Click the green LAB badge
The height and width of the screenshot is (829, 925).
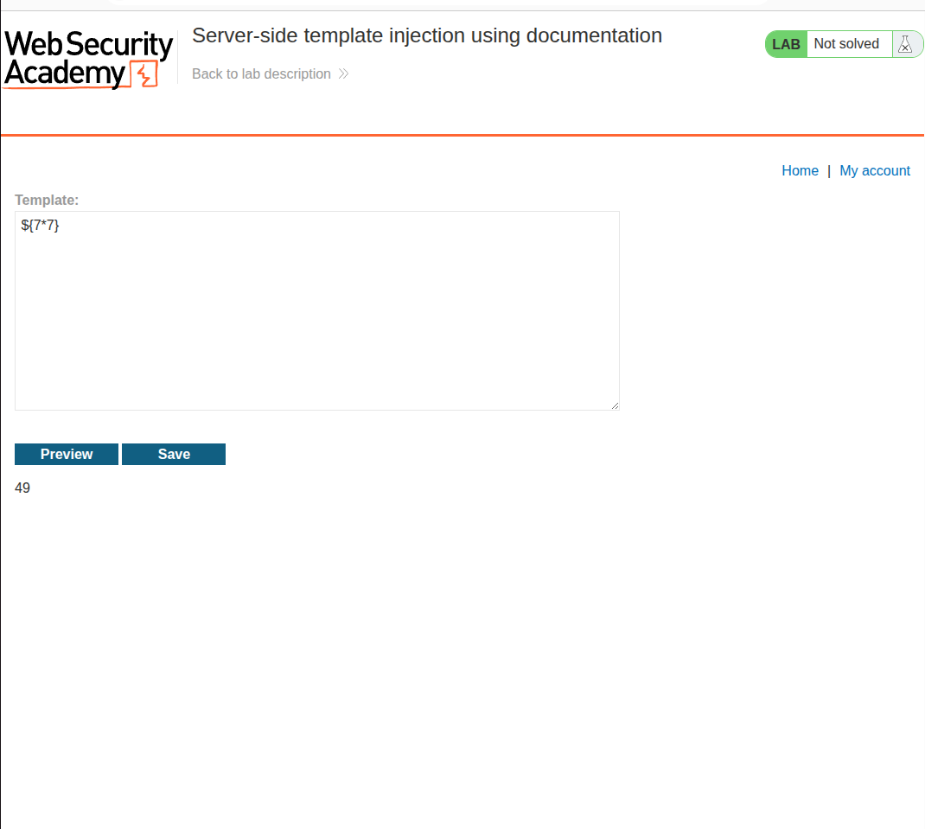(x=786, y=44)
